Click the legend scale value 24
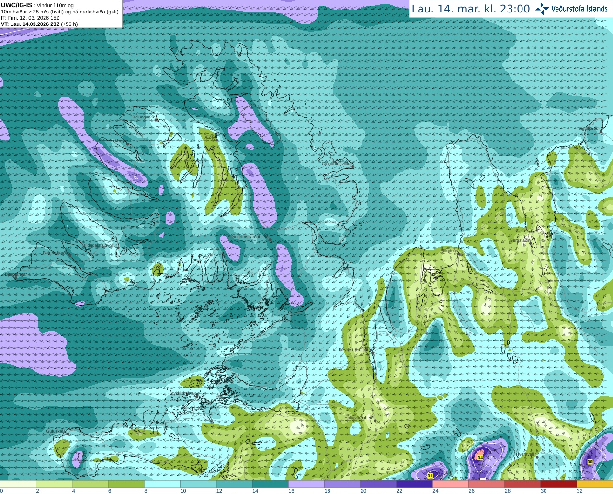 [435, 491]
